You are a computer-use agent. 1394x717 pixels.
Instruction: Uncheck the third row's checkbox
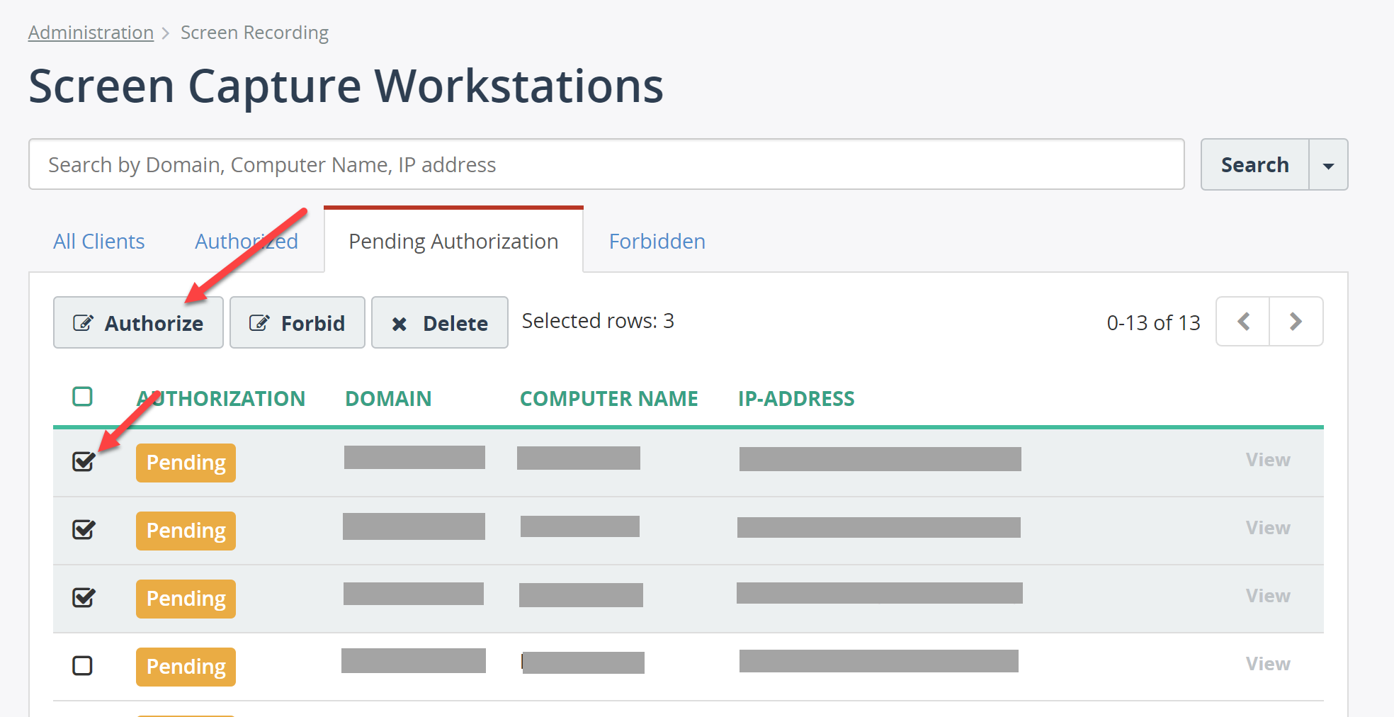click(84, 598)
